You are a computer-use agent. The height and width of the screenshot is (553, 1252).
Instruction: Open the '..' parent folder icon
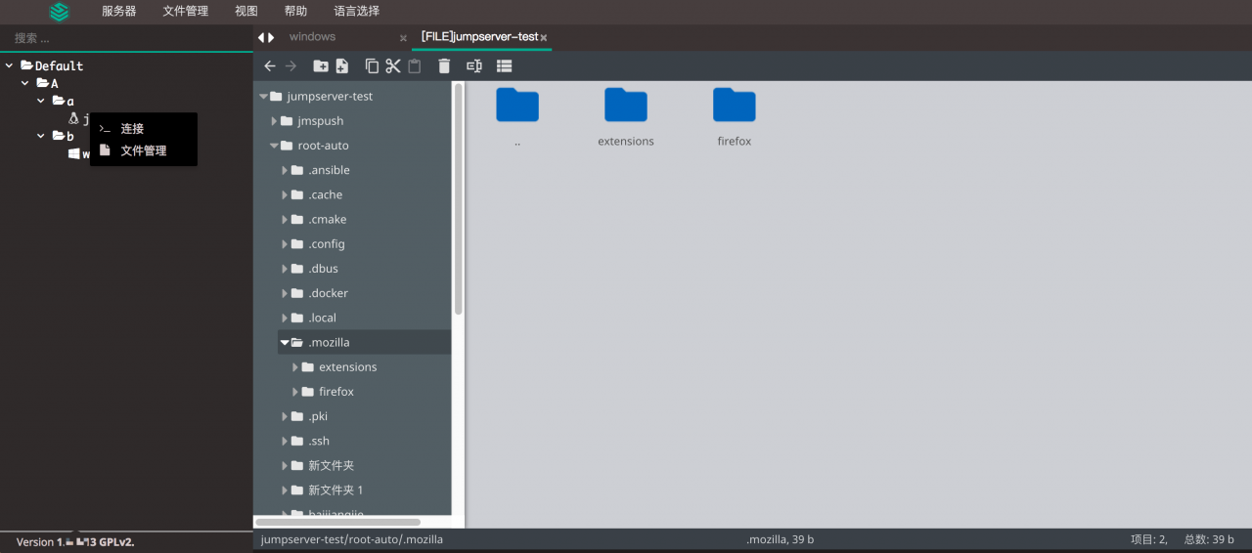pos(517,106)
